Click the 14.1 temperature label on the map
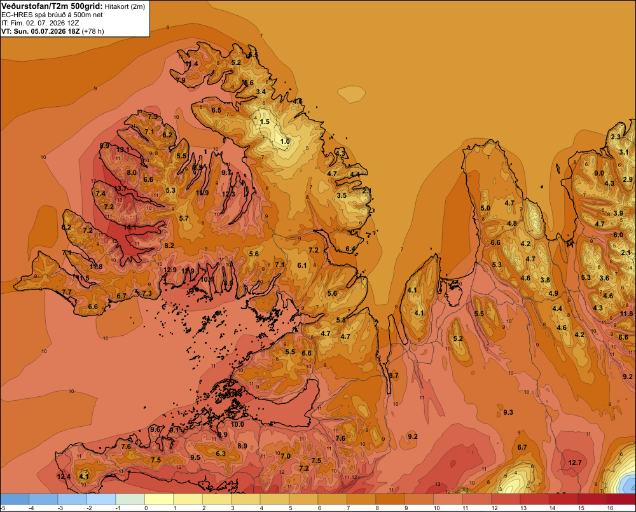This screenshot has height=512, width=636. tap(130, 227)
